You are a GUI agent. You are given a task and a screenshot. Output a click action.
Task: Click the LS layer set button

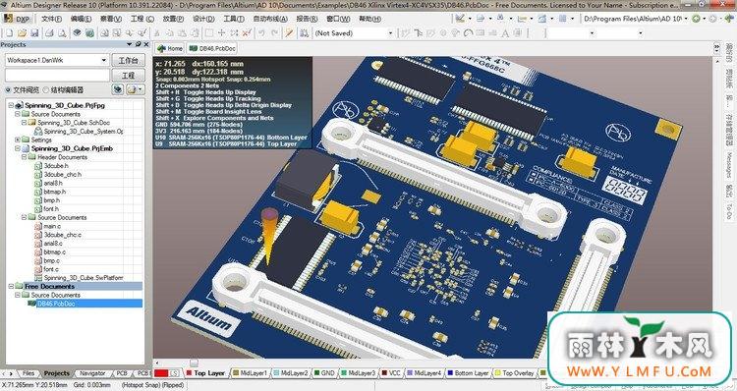[x=174, y=373]
